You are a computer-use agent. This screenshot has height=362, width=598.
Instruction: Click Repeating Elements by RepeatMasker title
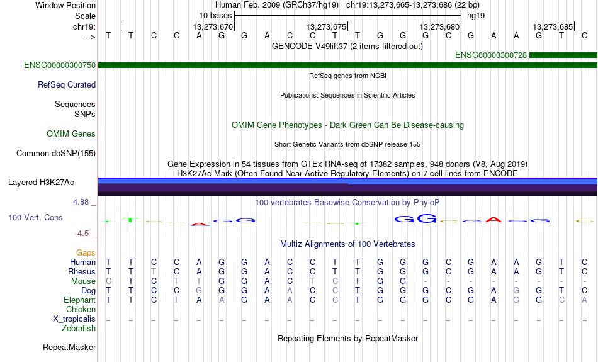[348, 338]
